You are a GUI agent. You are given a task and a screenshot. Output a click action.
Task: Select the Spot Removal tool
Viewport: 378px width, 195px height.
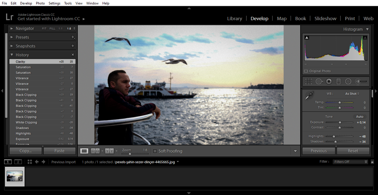pos(319,81)
